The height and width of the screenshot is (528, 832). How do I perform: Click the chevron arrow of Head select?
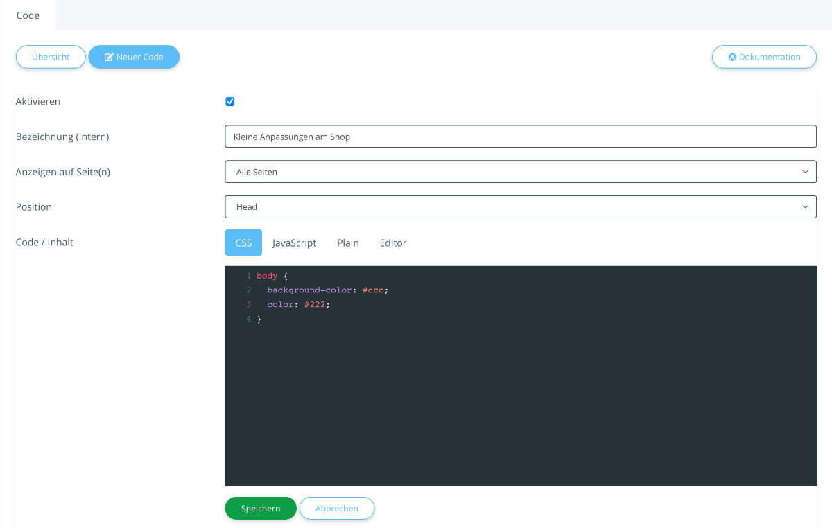click(x=805, y=206)
